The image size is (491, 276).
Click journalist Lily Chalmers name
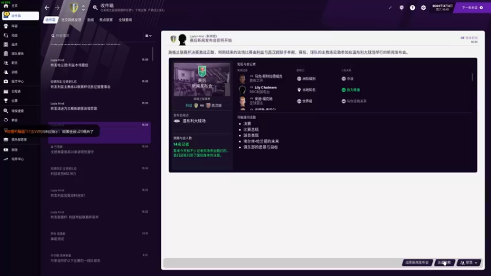point(266,88)
